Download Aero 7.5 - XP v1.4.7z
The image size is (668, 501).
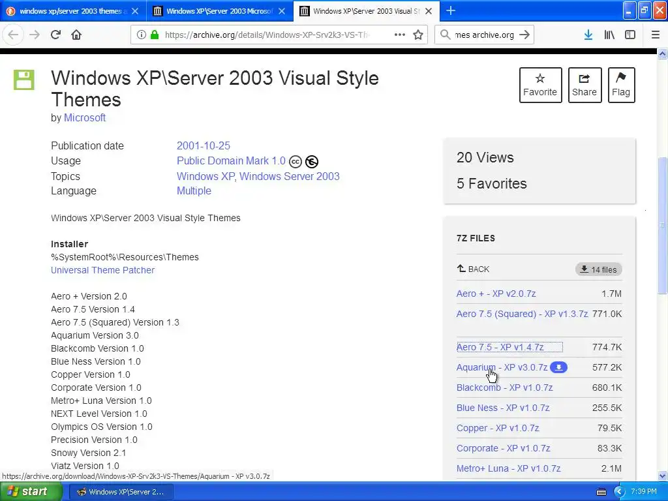(500, 347)
